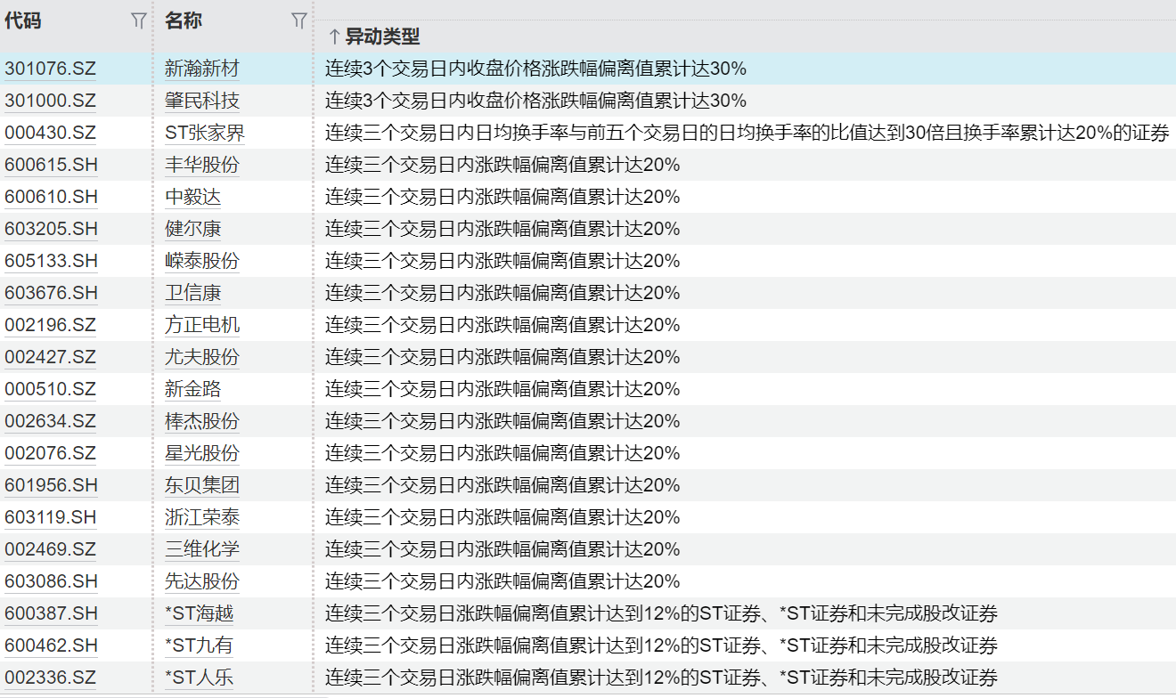Open stock code 000430.SZ

pyautogui.click(x=51, y=133)
